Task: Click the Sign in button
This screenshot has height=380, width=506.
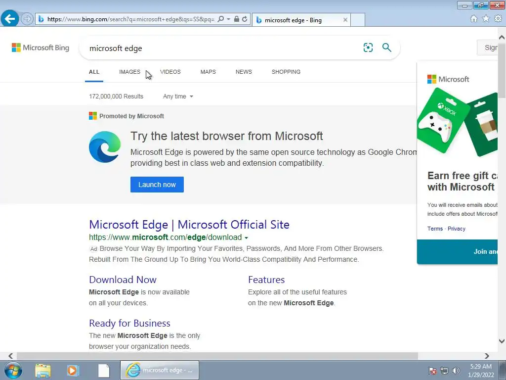Action: click(x=487, y=48)
